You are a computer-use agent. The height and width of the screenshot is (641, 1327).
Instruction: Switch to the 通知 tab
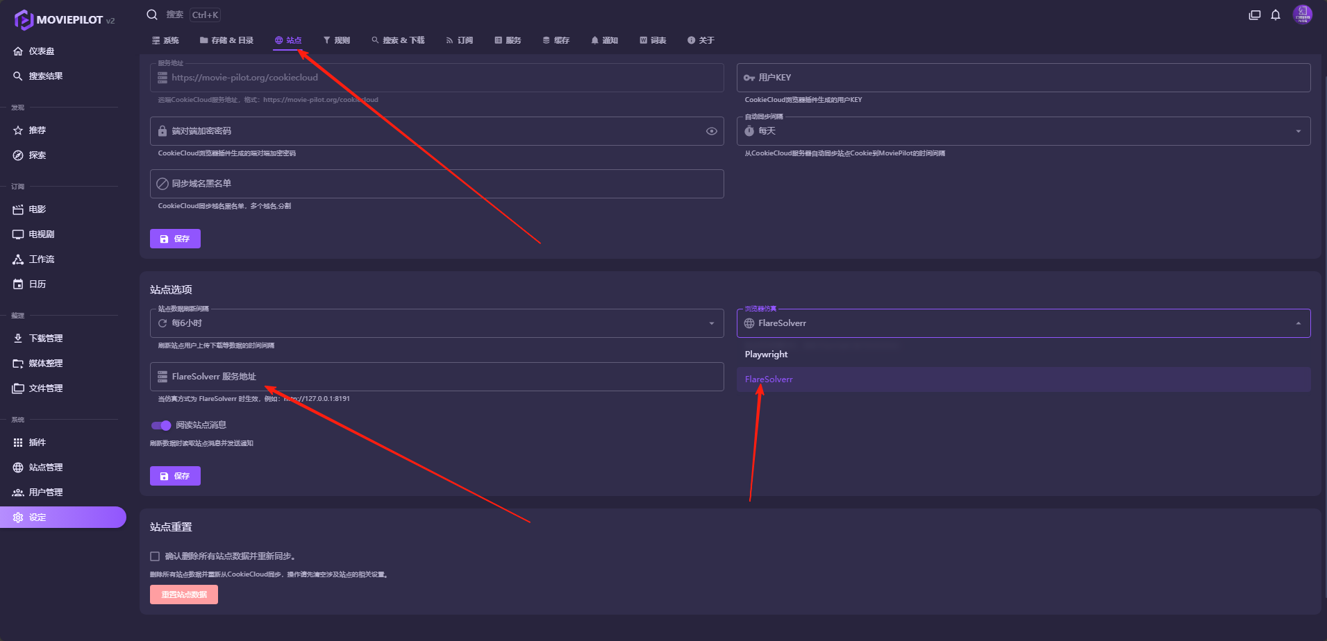(x=604, y=40)
